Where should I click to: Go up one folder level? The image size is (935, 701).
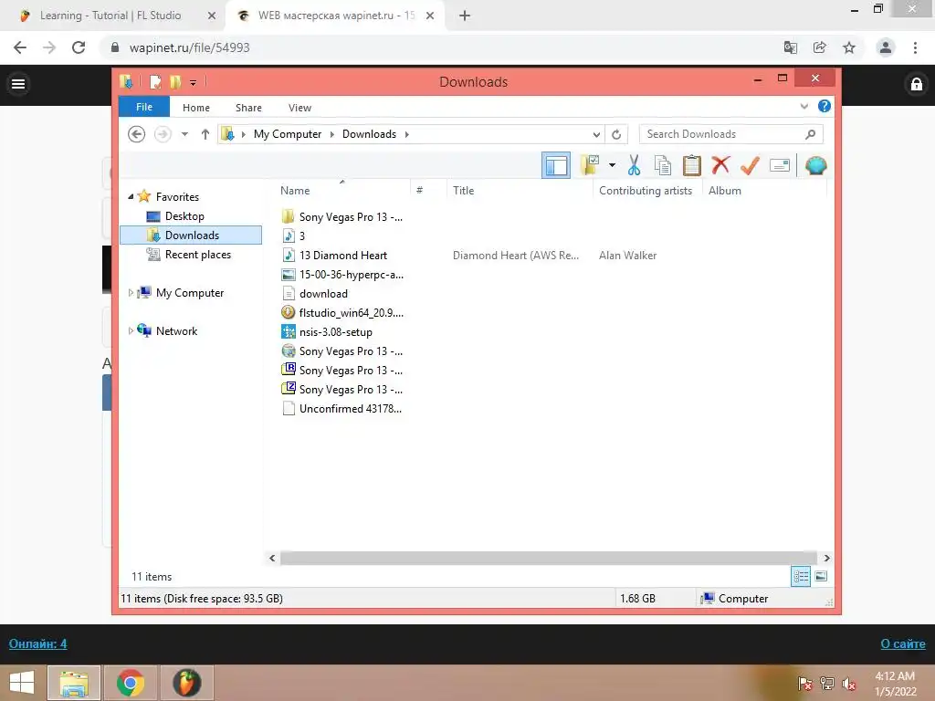(x=205, y=134)
